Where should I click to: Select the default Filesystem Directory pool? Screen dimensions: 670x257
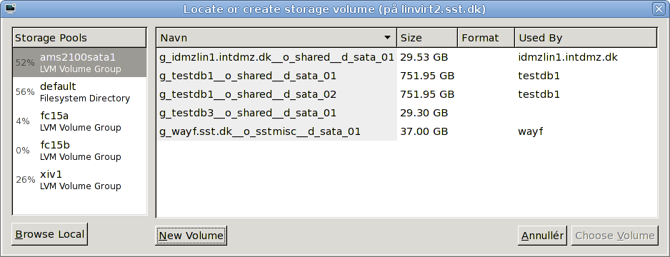(x=79, y=92)
